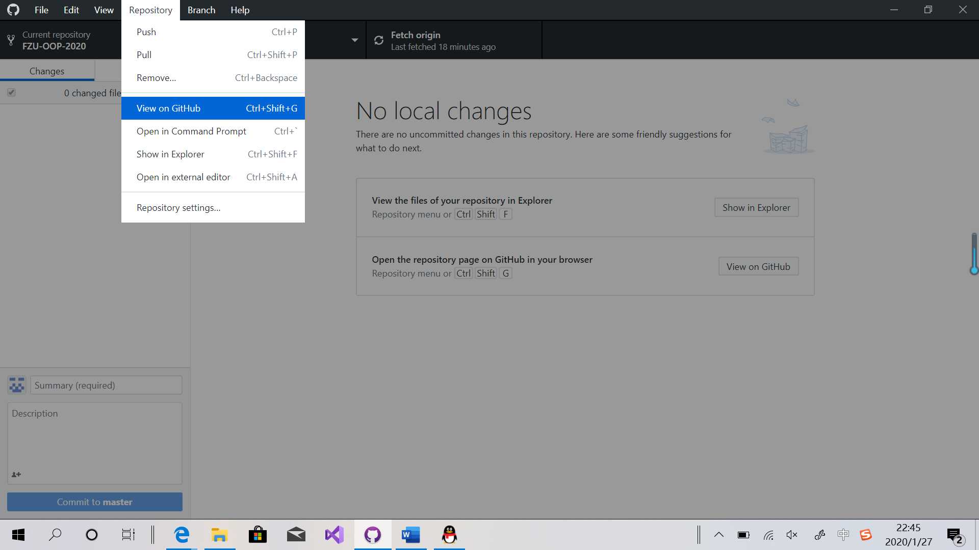Click Commit to master button
This screenshot has height=550, width=979.
(95, 502)
